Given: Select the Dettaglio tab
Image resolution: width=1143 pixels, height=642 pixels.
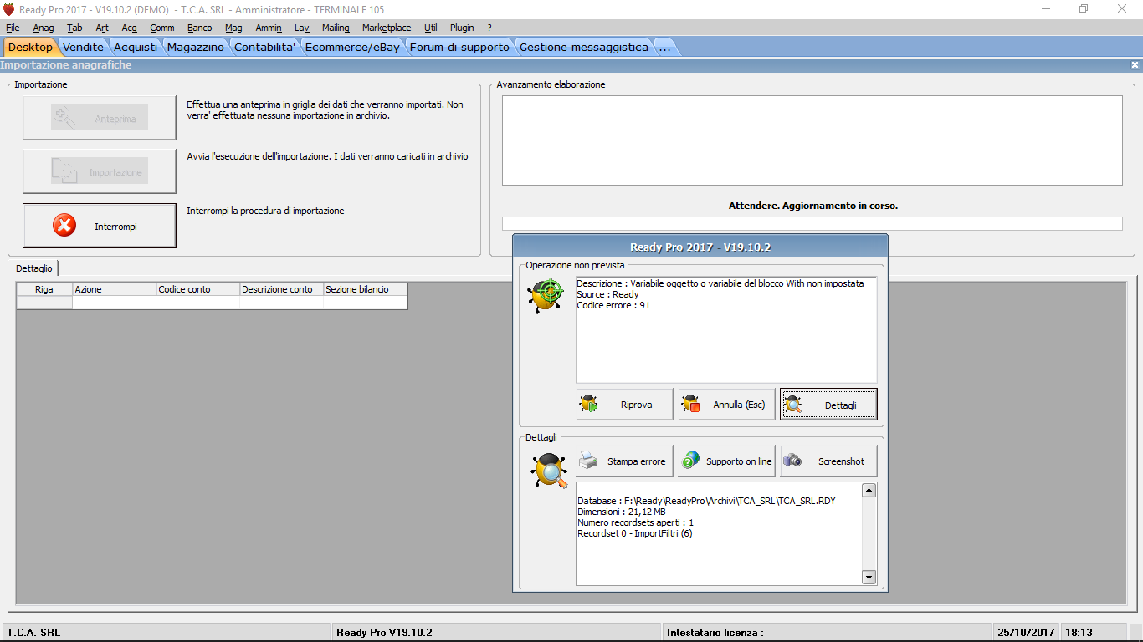Looking at the screenshot, I should click(x=33, y=268).
